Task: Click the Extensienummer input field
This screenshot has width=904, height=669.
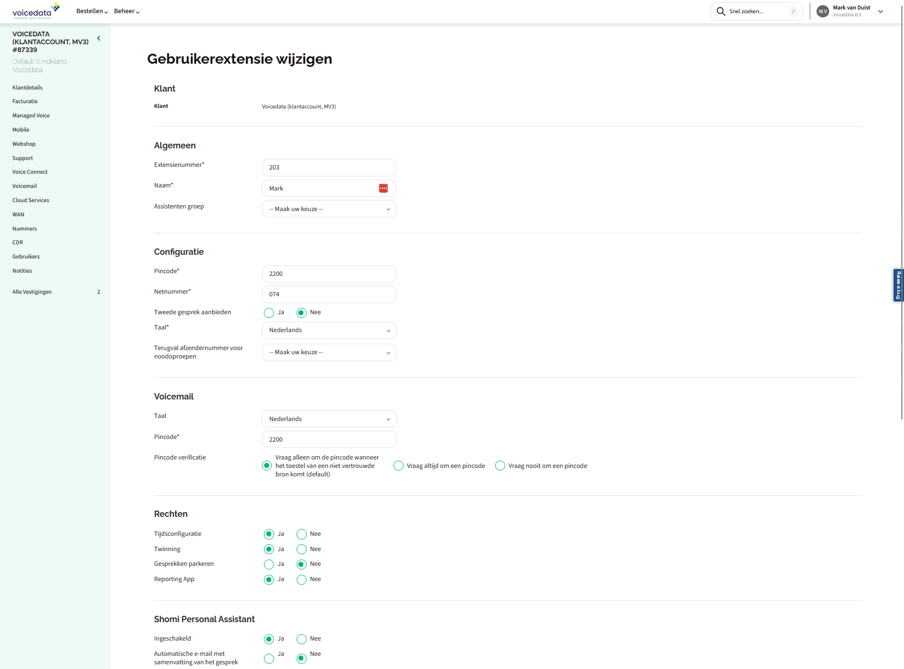Action: coord(329,167)
